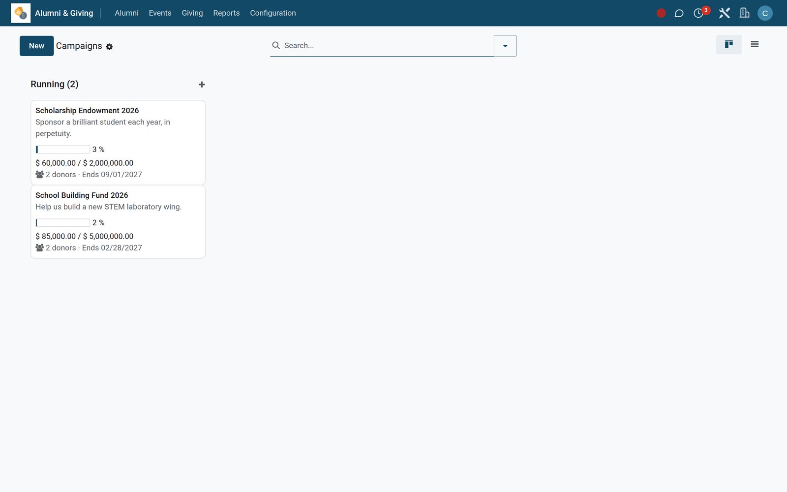Open the Alumni menu

pos(126,13)
